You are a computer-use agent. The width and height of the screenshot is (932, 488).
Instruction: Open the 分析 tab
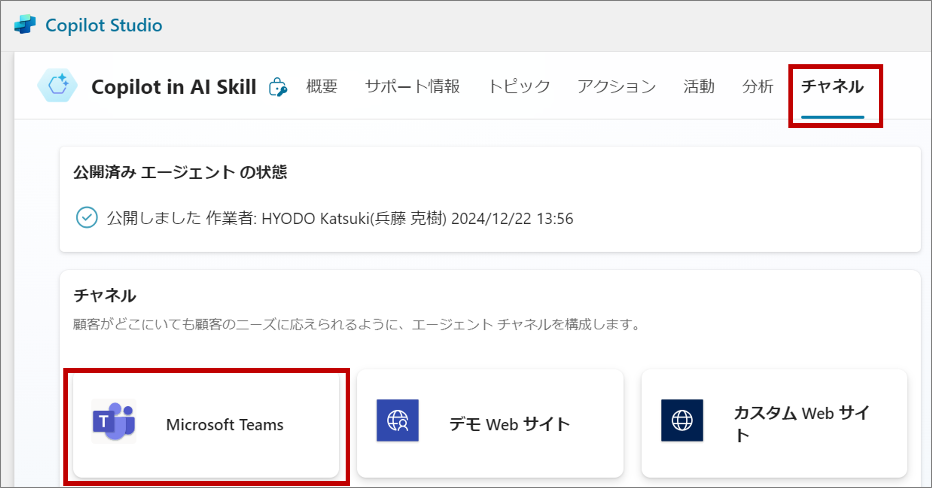tap(758, 86)
